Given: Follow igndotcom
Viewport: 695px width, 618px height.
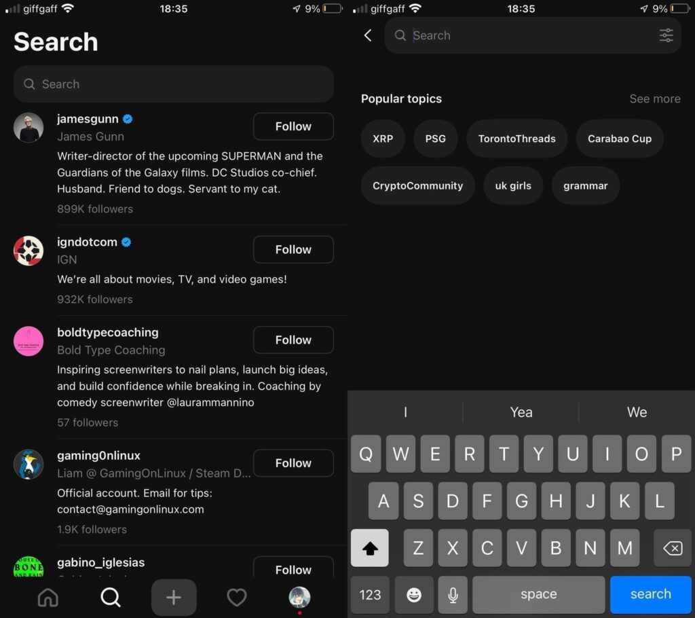Looking at the screenshot, I should pos(293,249).
